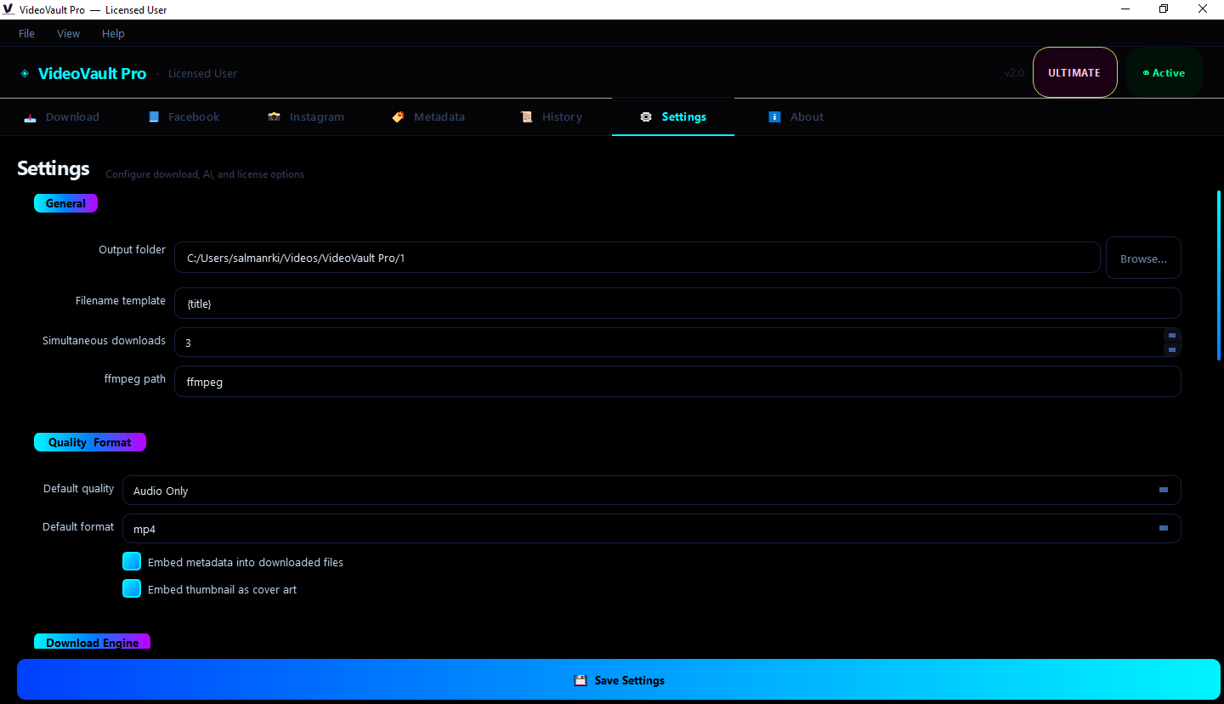Open the Default format dropdown
Screen dimensions: 1224x704
[x=652, y=529]
